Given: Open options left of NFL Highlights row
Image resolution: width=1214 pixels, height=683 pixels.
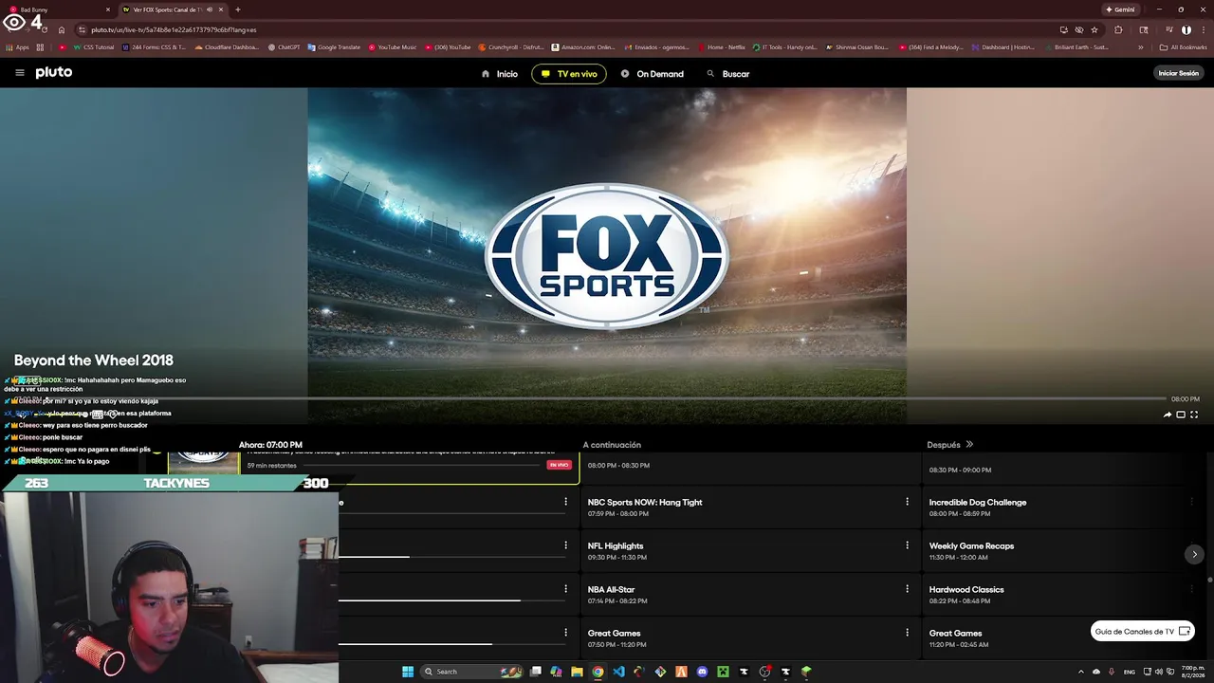Looking at the screenshot, I should coord(565,545).
